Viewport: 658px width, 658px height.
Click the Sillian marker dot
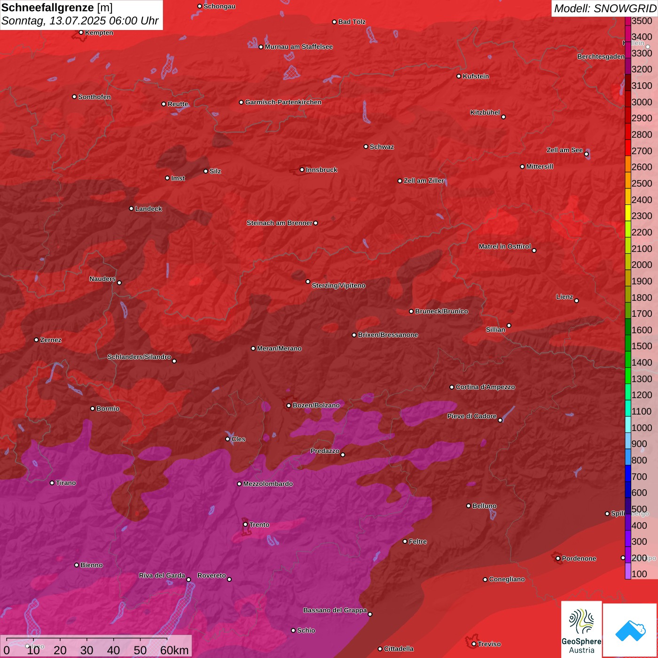[509, 325]
